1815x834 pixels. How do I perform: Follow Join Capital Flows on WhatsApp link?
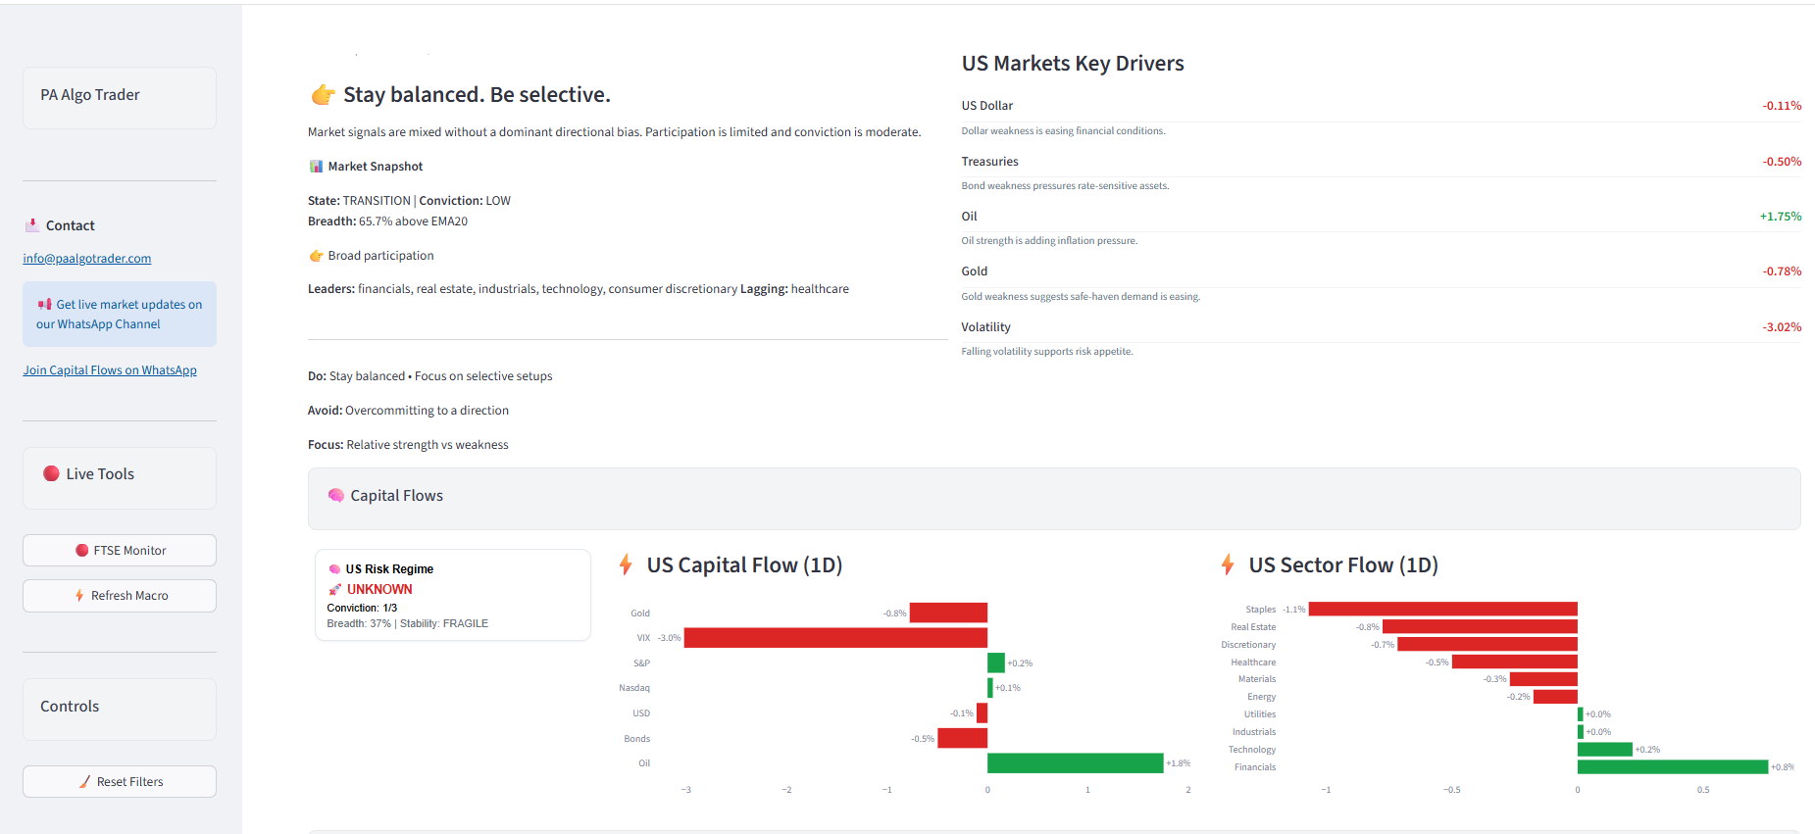pyautogui.click(x=110, y=370)
